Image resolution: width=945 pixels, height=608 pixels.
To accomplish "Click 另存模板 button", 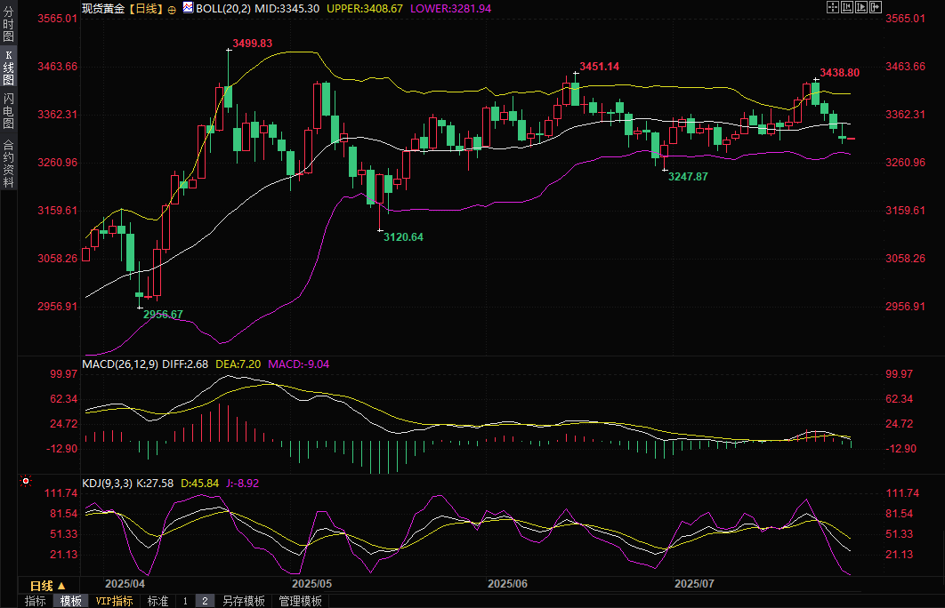I will click(x=244, y=601).
